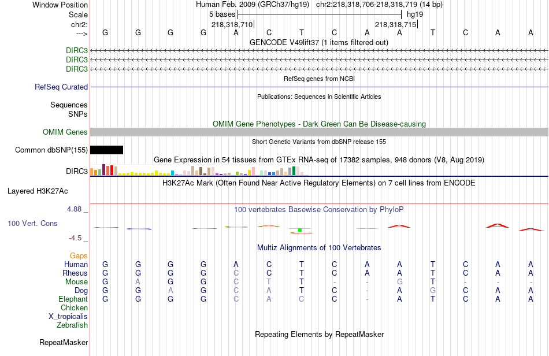Click the GENCODE V49lift37 track title

click(319, 42)
